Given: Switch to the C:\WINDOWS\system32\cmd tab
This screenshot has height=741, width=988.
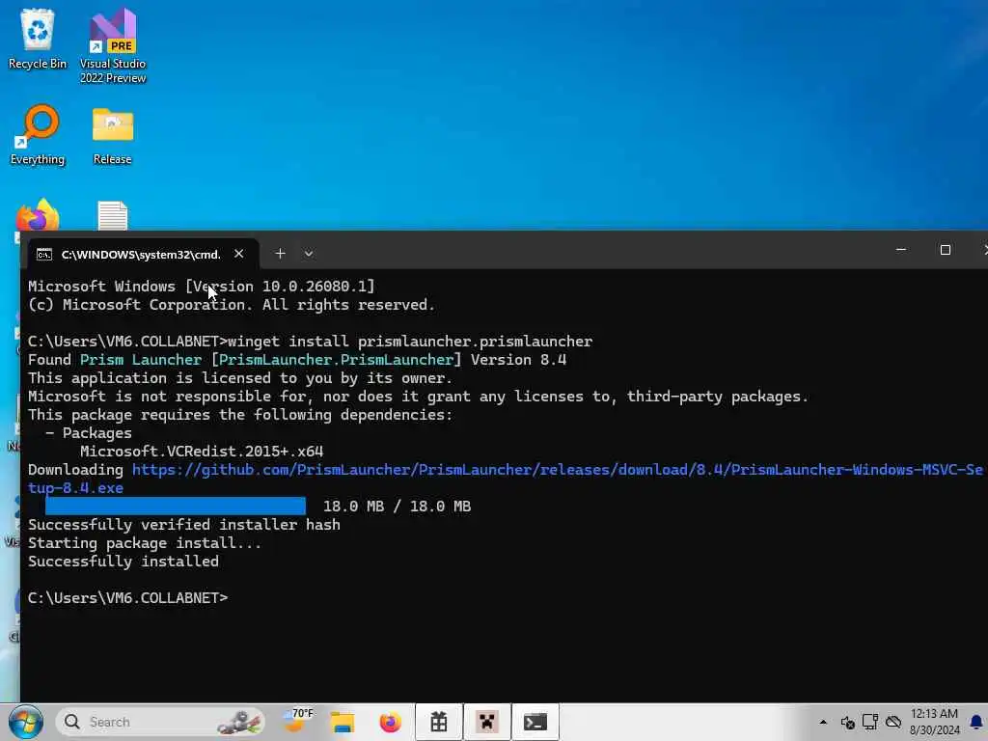Looking at the screenshot, I should [141, 254].
